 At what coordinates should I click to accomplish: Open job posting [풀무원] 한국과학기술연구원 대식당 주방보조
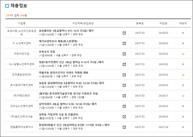[68, 94]
